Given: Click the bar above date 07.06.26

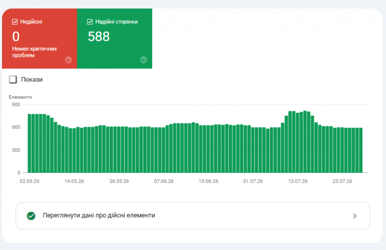Looking at the screenshot, I should click(x=164, y=150).
